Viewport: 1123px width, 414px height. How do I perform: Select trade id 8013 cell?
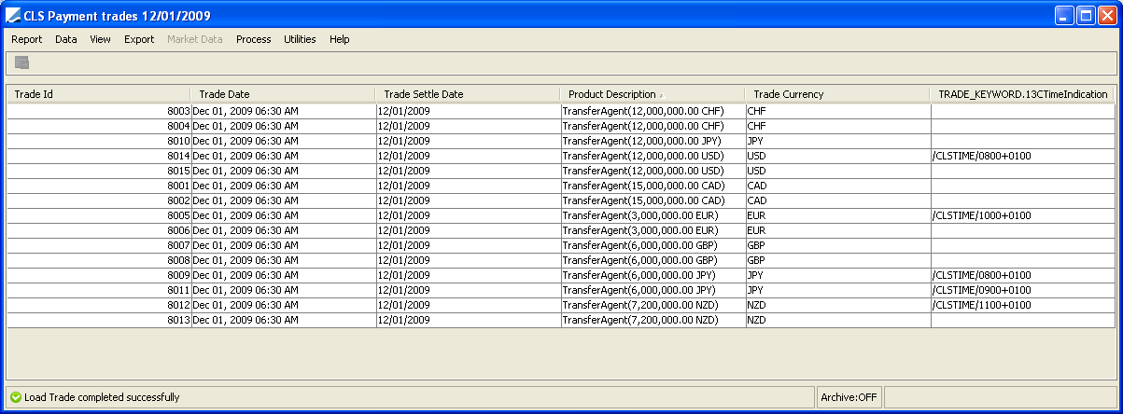click(x=98, y=320)
